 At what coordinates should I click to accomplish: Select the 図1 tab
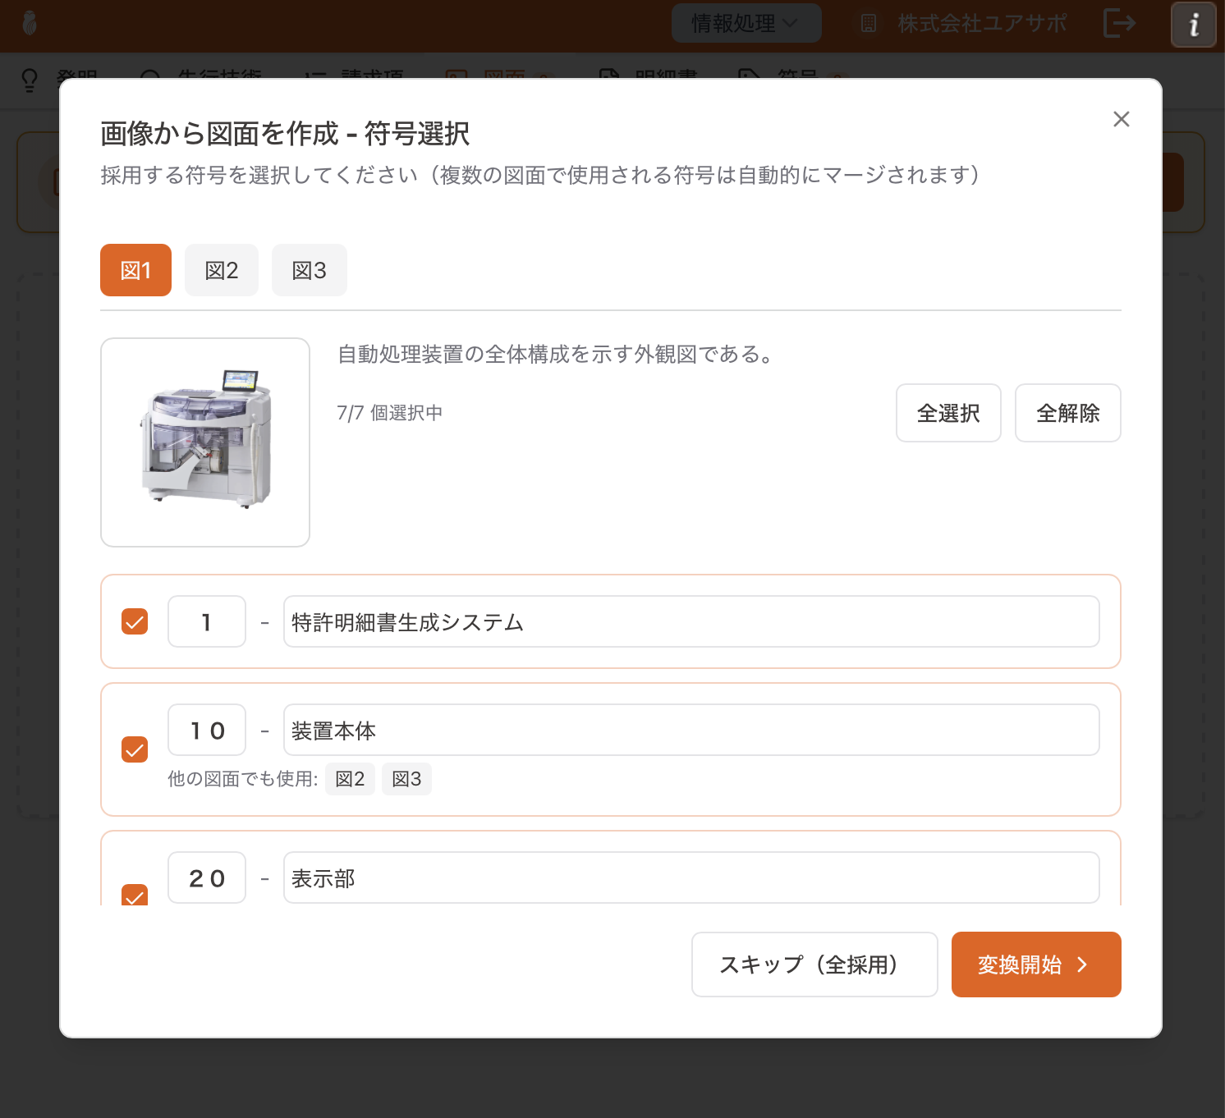(x=135, y=270)
